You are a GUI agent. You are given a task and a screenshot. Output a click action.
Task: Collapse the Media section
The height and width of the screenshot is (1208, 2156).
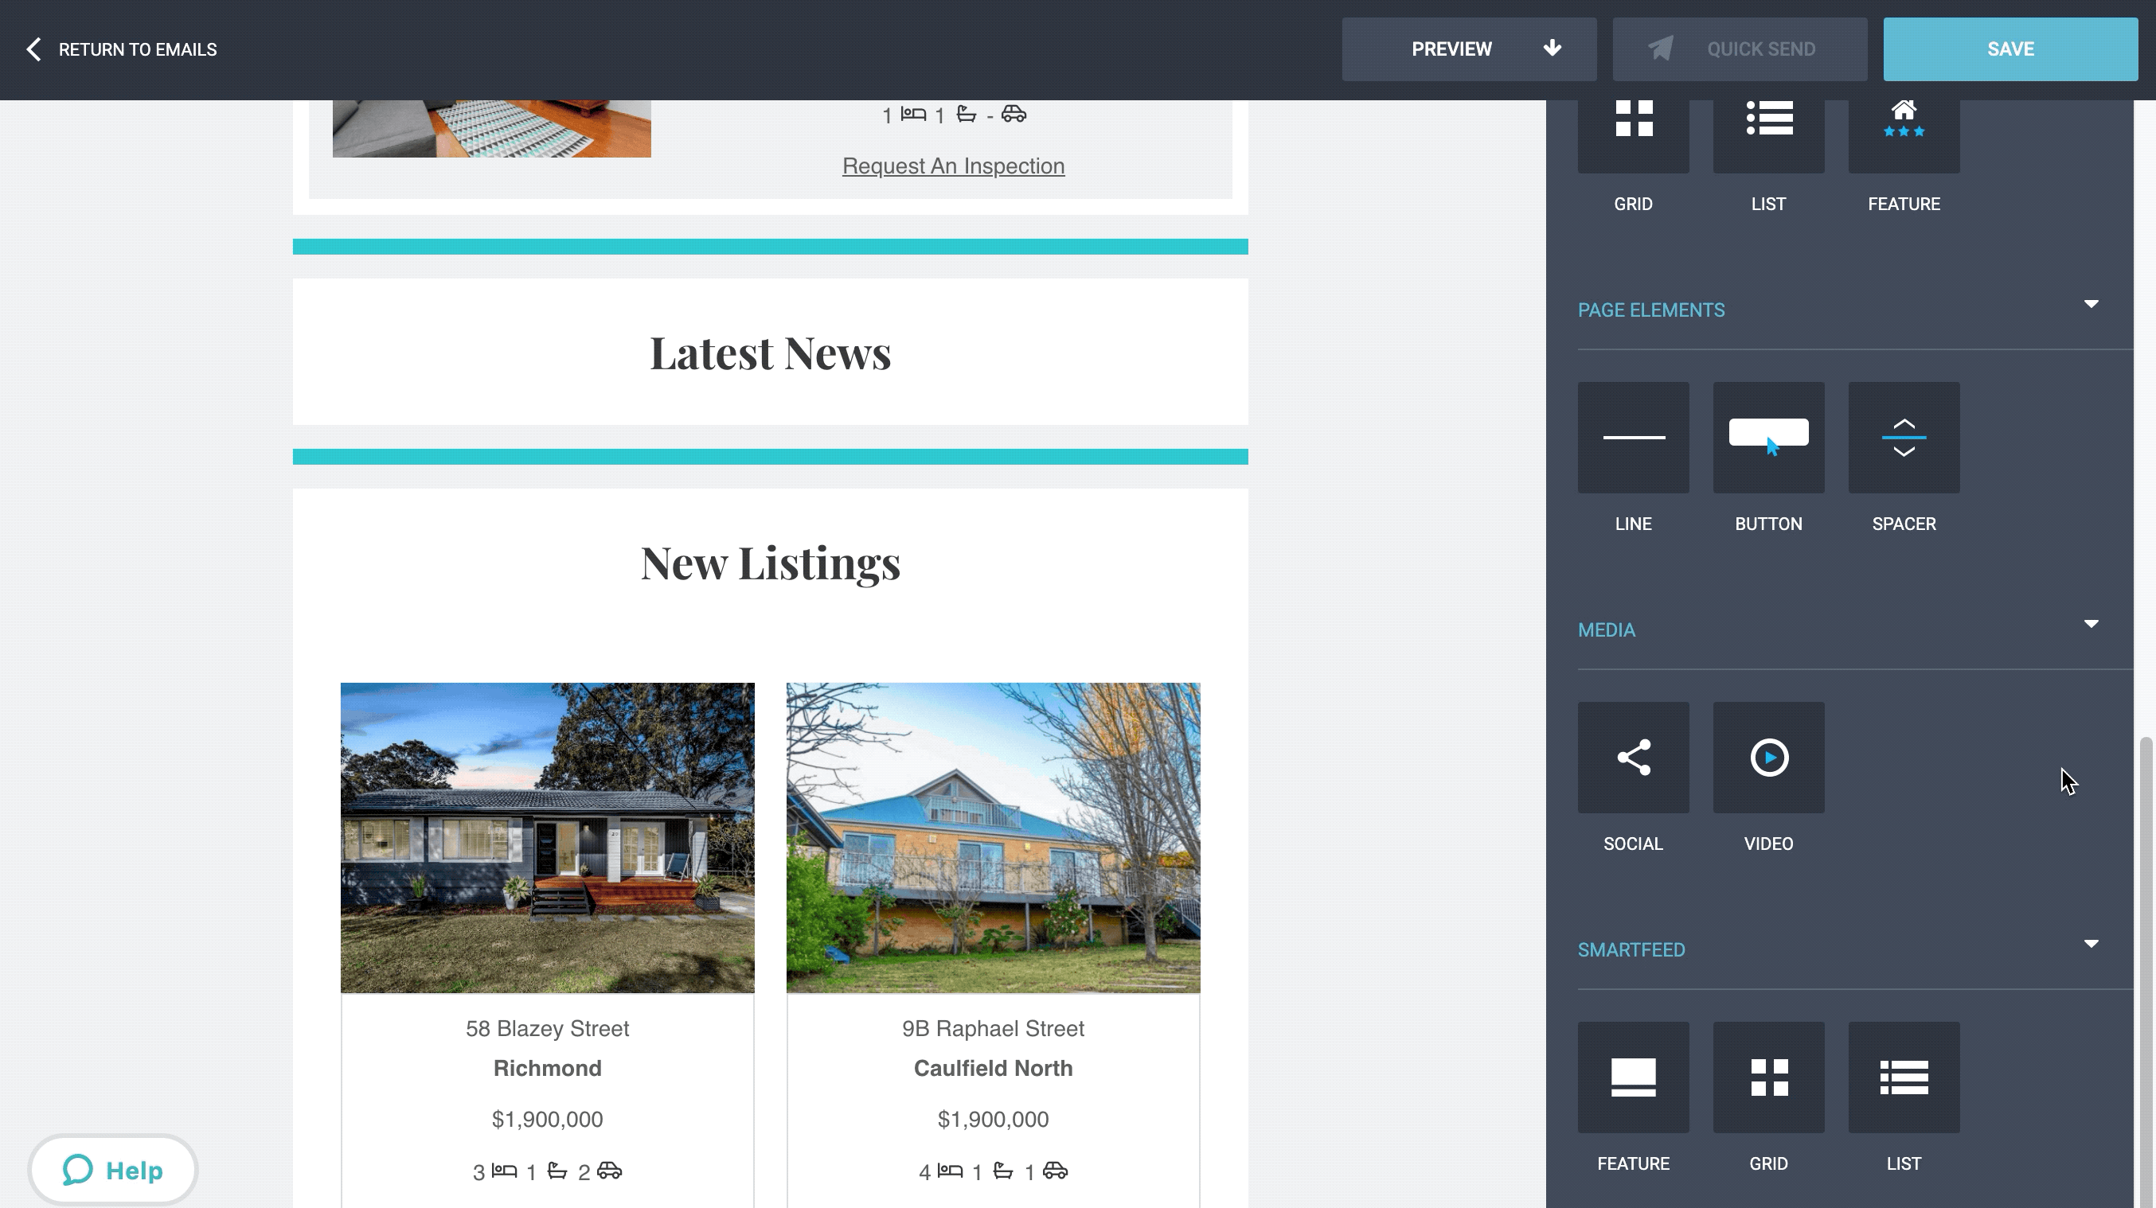[x=2091, y=624]
